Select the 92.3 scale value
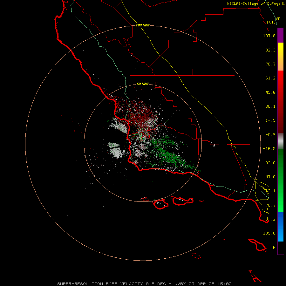 (270, 50)
